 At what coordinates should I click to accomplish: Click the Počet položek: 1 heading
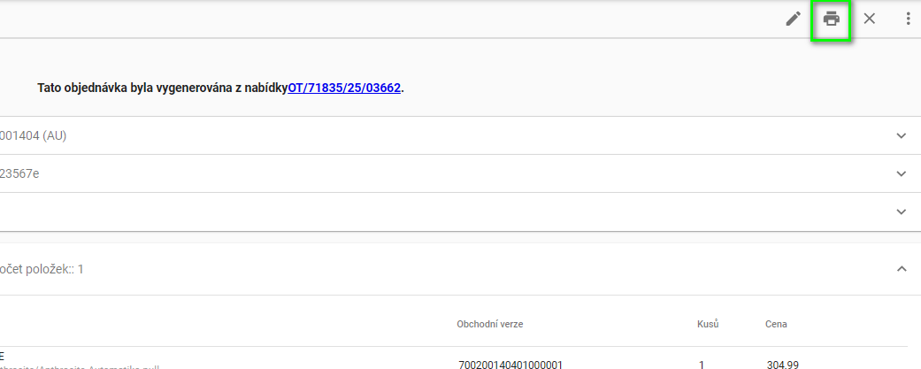click(x=42, y=268)
